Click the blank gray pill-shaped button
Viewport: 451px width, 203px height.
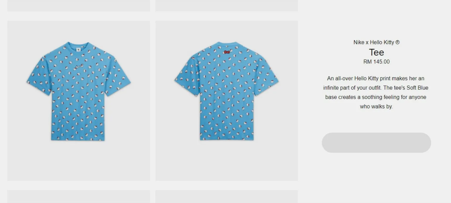[376, 143]
